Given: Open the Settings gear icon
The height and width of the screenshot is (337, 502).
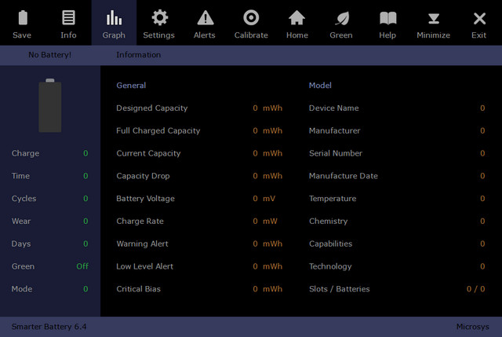Looking at the screenshot, I should [159, 18].
